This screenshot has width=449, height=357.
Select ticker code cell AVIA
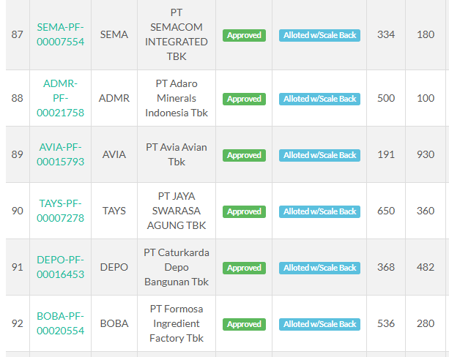(114, 154)
